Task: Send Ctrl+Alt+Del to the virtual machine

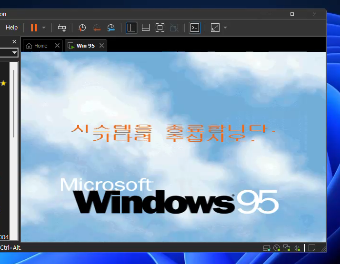Action: pos(62,28)
